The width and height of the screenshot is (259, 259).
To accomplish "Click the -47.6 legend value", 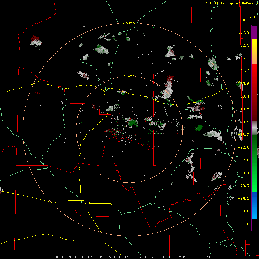I will (x=244, y=160).
